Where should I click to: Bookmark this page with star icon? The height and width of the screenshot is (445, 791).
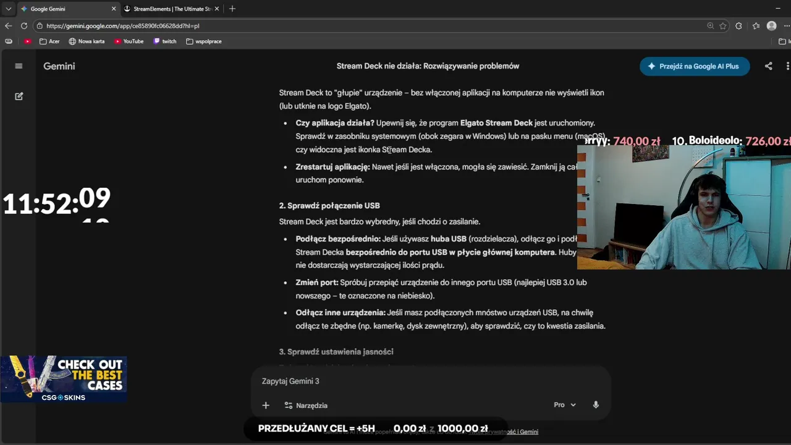pos(723,26)
